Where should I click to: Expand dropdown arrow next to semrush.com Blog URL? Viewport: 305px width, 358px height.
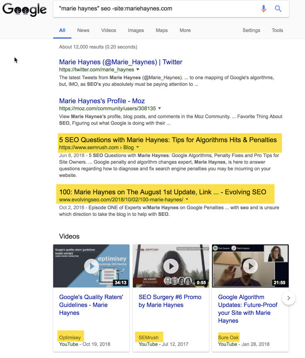(138, 147)
